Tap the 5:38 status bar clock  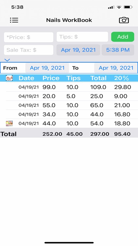point(17,7)
